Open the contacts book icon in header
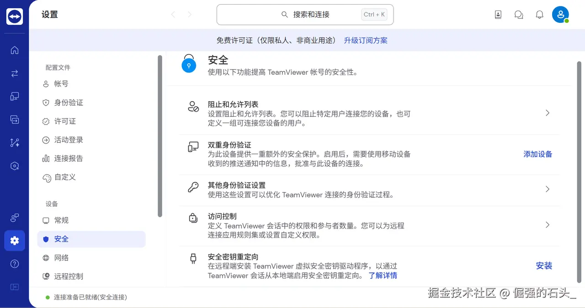This screenshot has height=308, width=585. 498,15
